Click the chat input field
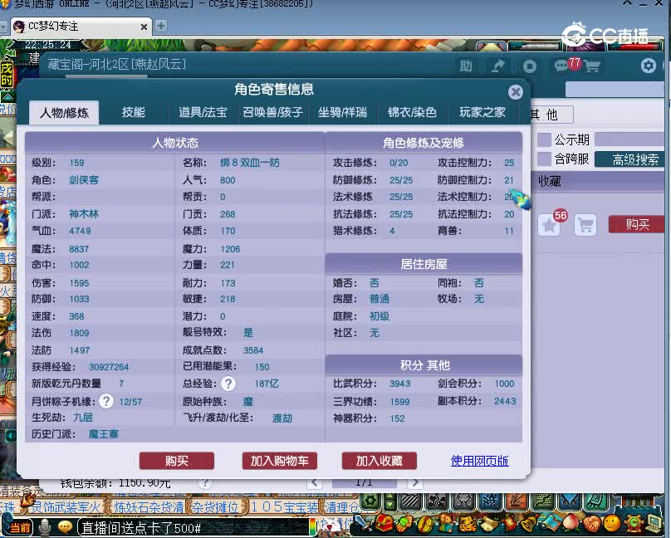 click(x=193, y=528)
